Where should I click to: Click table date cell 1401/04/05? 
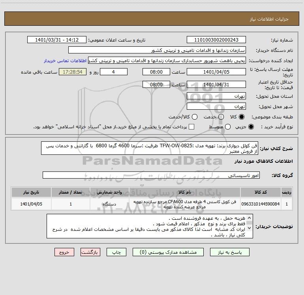(31, 204)
